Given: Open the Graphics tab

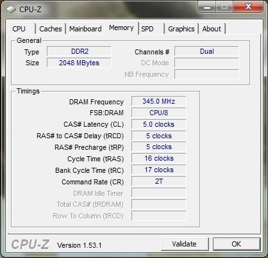Looking at the screenshot, I should (x=181, y=29).
